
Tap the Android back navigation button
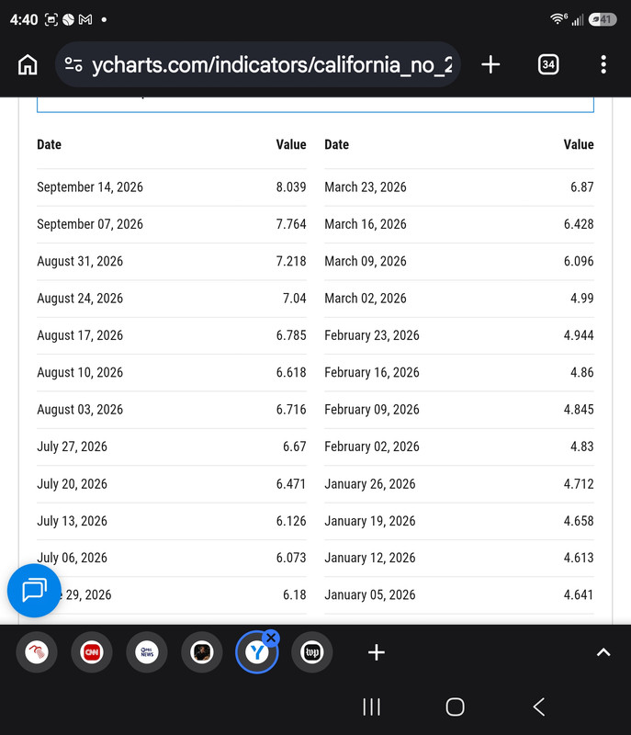click(539, 707)
